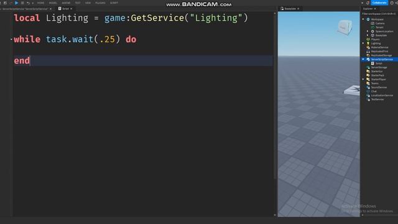Click the '.25' wait value in code
The height and width of the screenshot is (224, 398).
(107, 39)
